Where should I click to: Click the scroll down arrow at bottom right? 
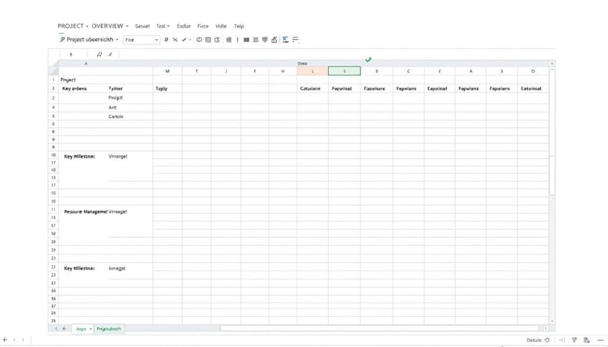[552, 321]
